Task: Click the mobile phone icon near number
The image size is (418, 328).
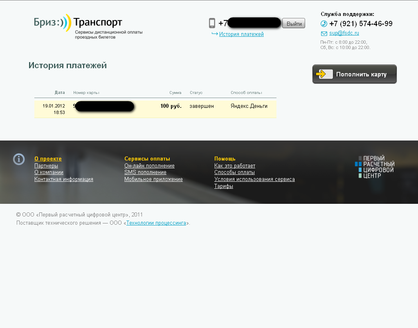Action: point(212,23)
